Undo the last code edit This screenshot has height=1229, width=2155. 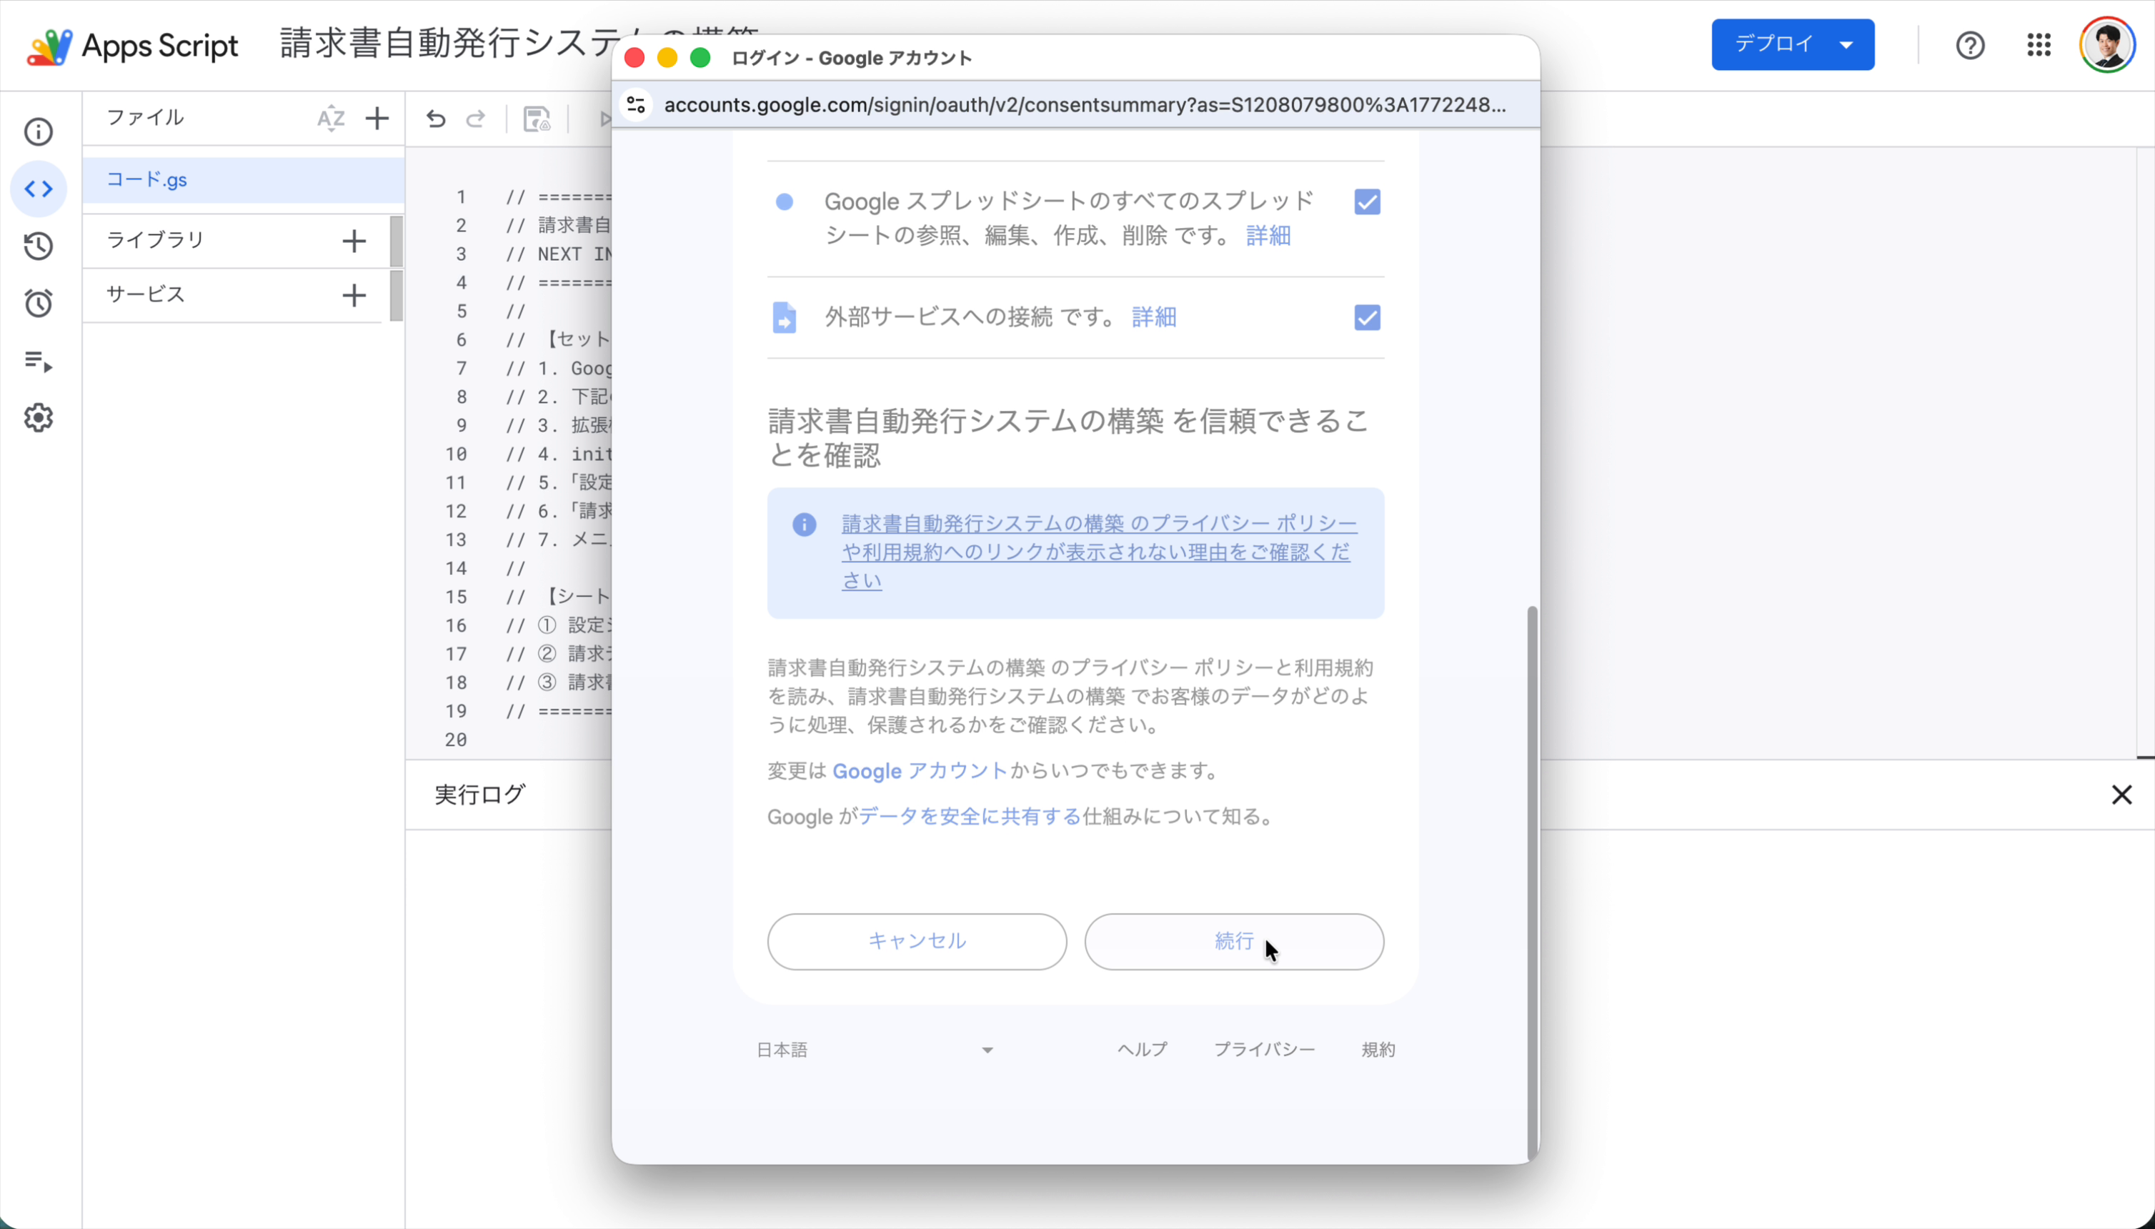[x=436, y=119]
